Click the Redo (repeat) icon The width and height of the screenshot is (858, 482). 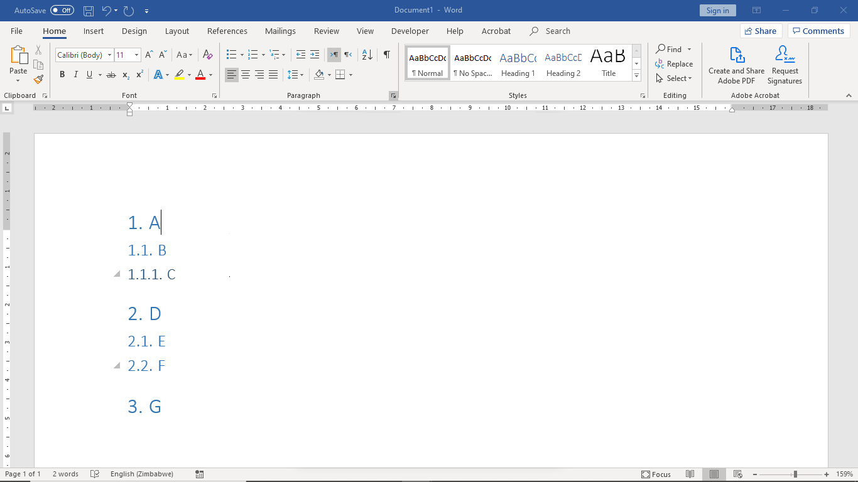(129, 11)
